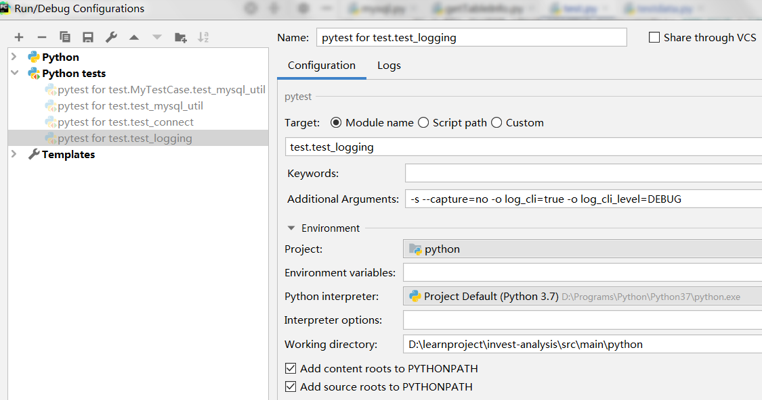Switch to the Configuration tab
This screenshot has height=400, width=762.
click(321, 66)
